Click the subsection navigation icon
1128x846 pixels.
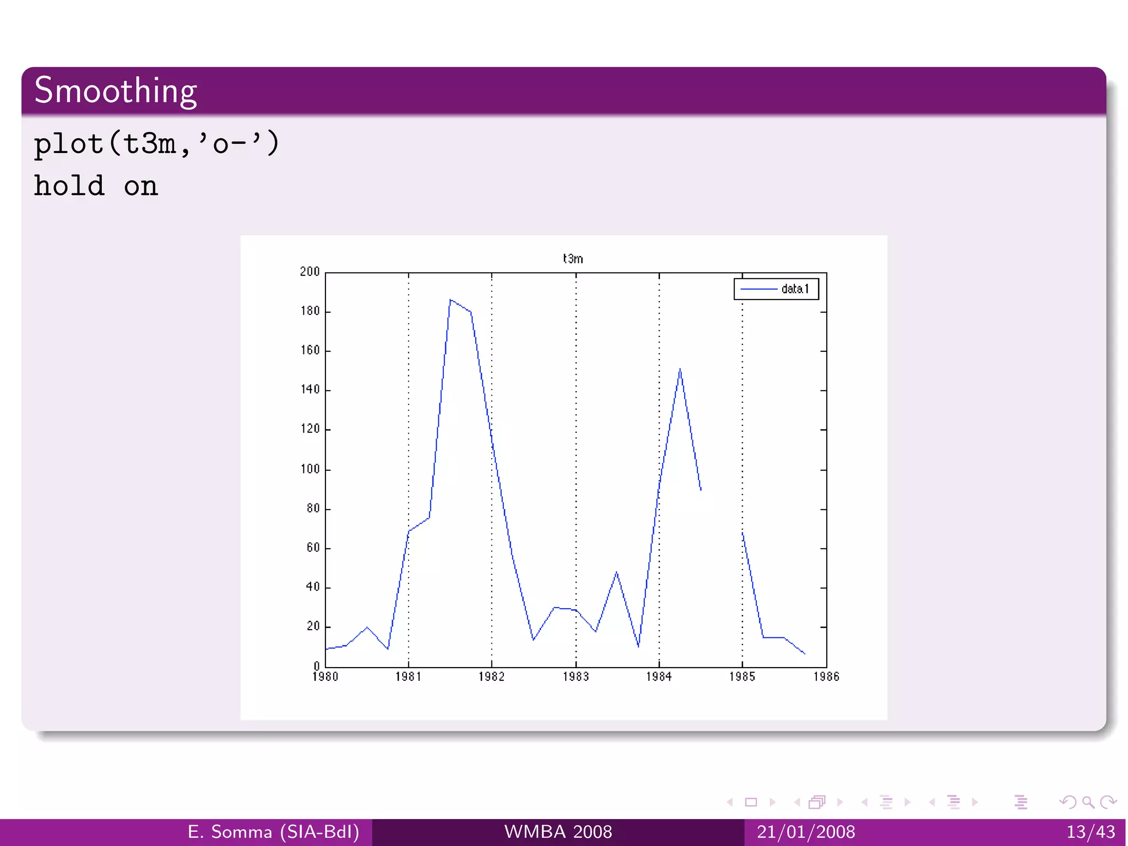click(x=886, y=802)
